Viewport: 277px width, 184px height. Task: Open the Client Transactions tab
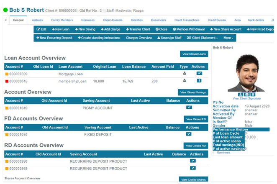187,20
